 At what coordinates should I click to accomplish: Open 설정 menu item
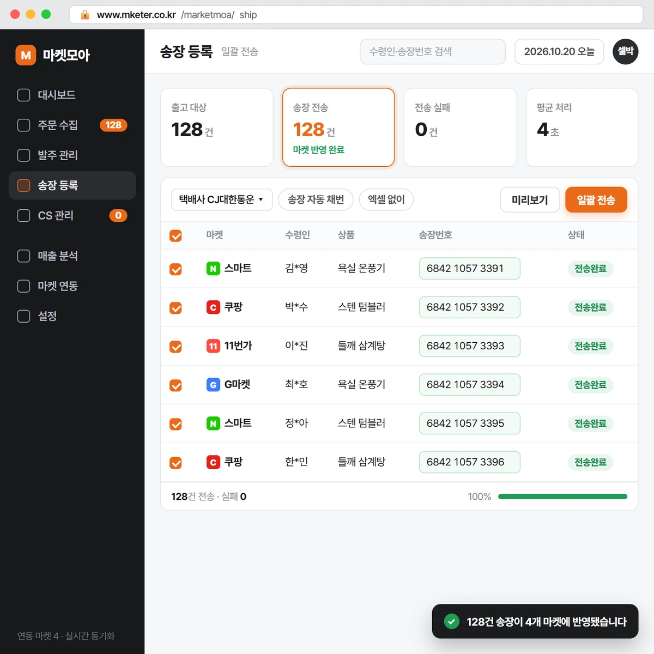pyautogui.click(x=72, y=316)
